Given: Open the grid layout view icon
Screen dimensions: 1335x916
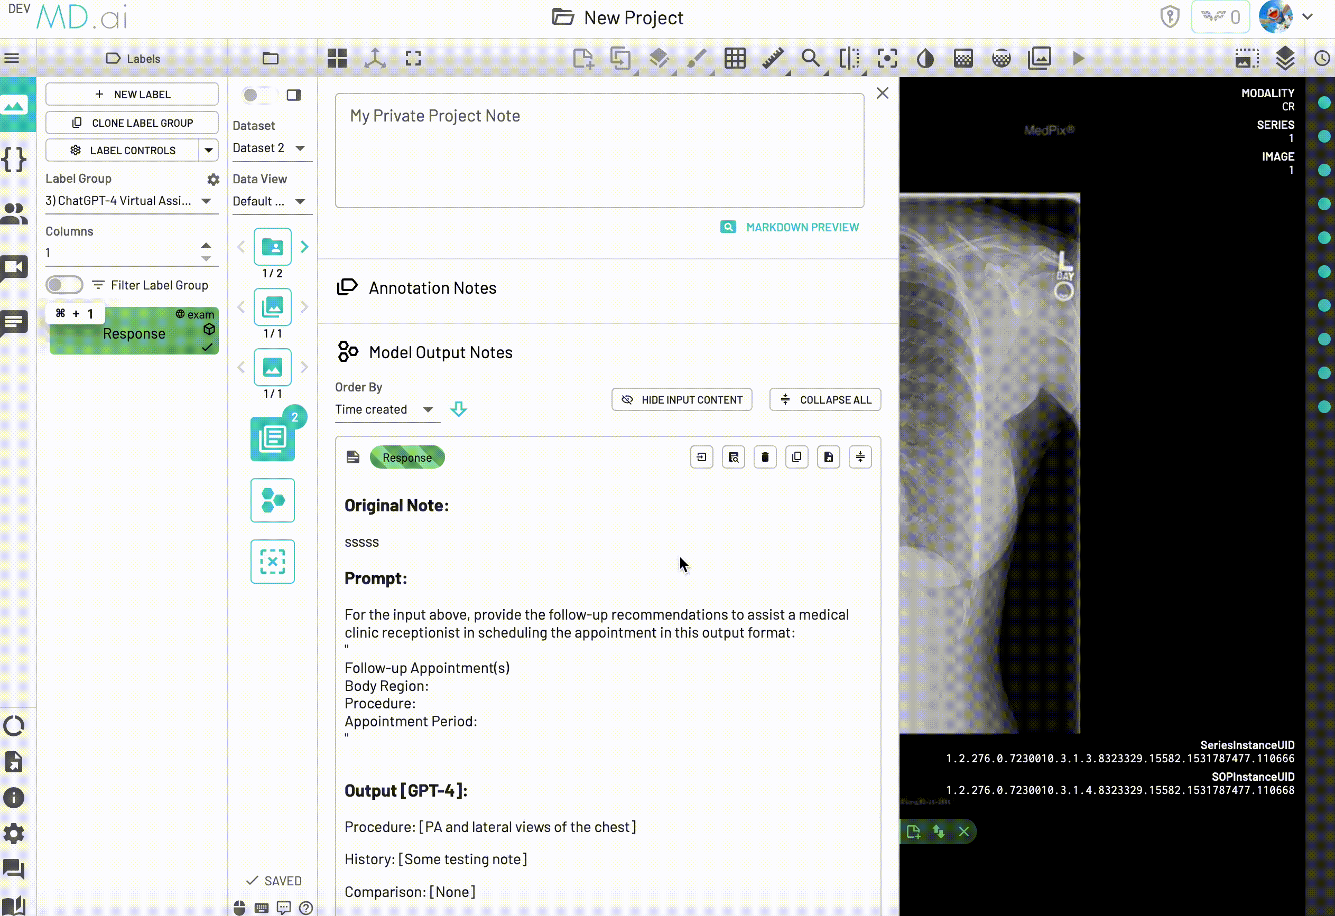Looking at the screenshot, I should click(337, 59).
